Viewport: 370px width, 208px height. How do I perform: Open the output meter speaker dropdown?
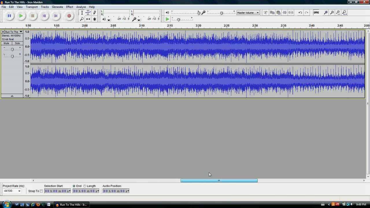click(x=109, y=20)
